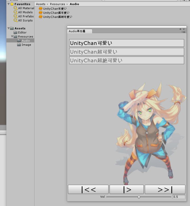This screenshot has height=206, width=190.
Task: Click the All Materials search icon
Action: coord(16,8)
